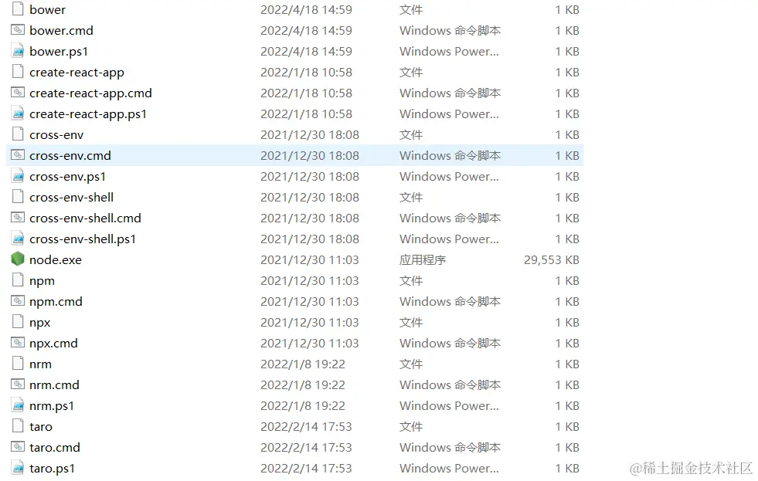Click the cross-env.ps1 PowerShell icon
The width and height of the screenshot is (758, 481).
click(18, 176)
